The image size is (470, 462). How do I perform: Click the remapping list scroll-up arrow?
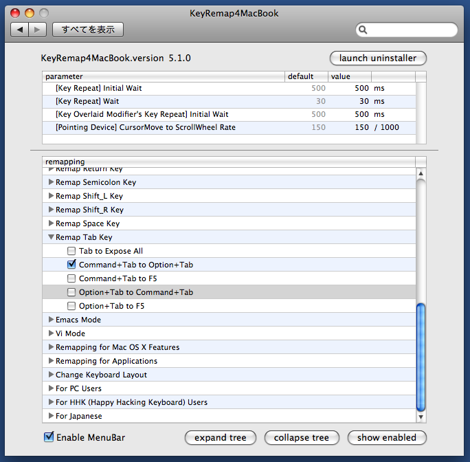(421, 173)
